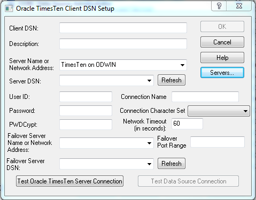Open the Servers... dialog button

(x=222, y=73)
